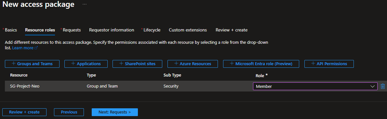This screenshot has height=119, width=387.
Task: Jump to the Review + create tab
Action: point(232,30)
